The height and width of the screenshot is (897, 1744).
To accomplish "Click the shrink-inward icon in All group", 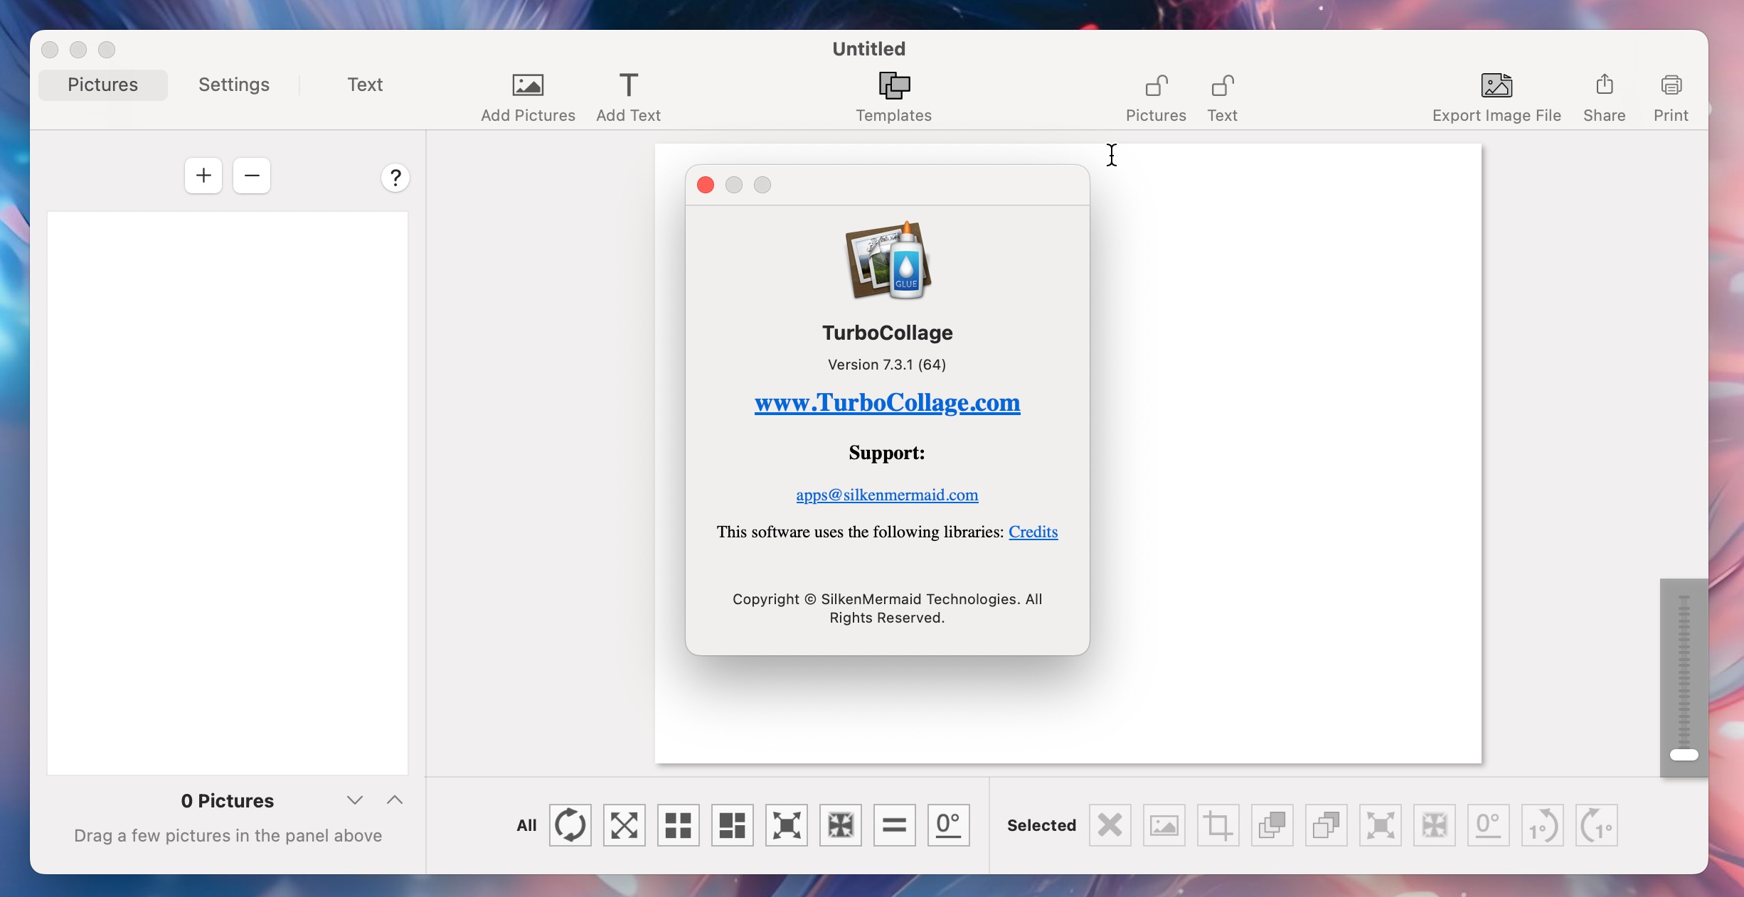I will pos(841,825).
